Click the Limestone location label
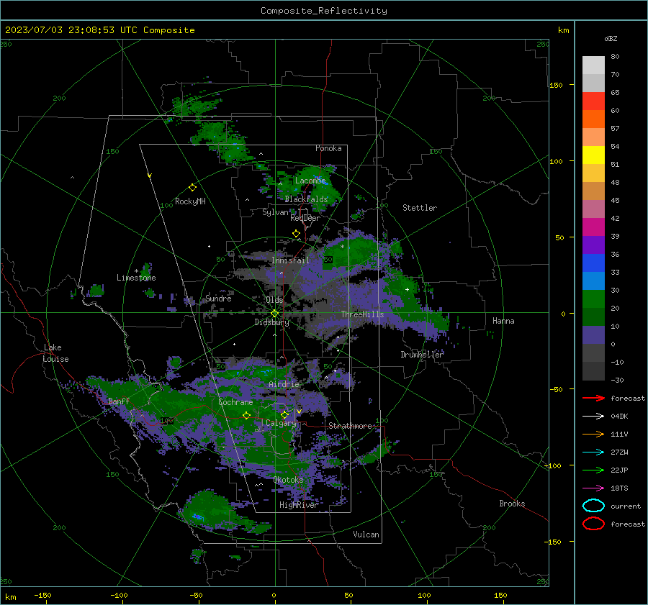 click(x=136, y=278)
